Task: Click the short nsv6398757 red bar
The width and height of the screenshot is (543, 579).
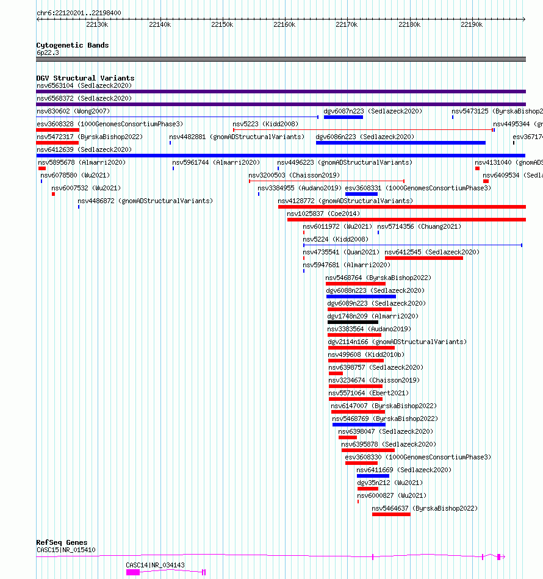Action: coord(336,373)
